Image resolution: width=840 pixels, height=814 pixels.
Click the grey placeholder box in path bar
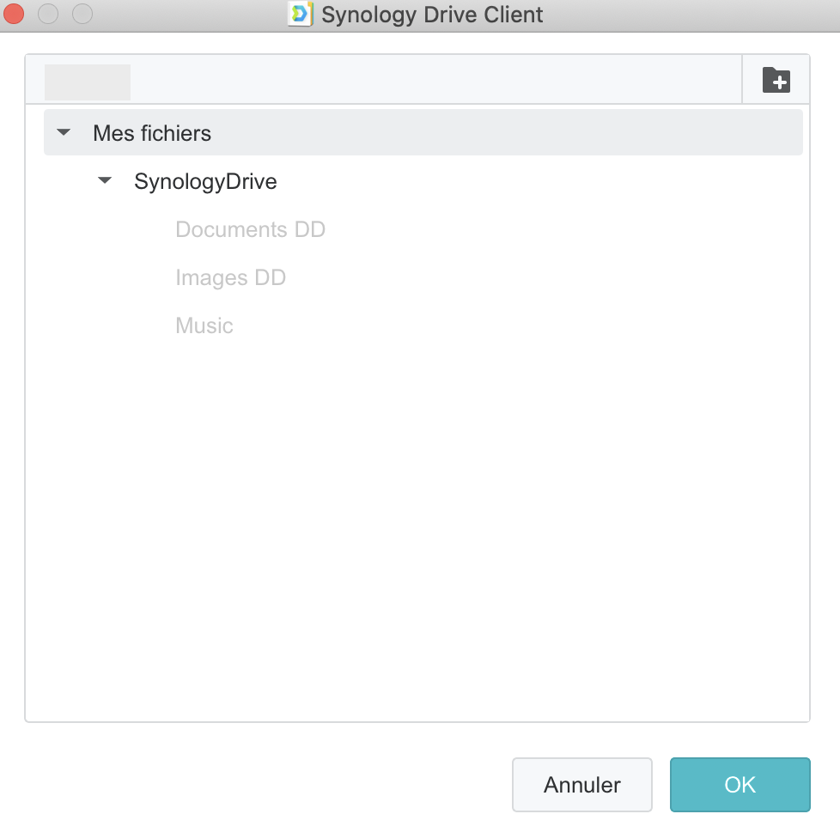click(88, 82)
